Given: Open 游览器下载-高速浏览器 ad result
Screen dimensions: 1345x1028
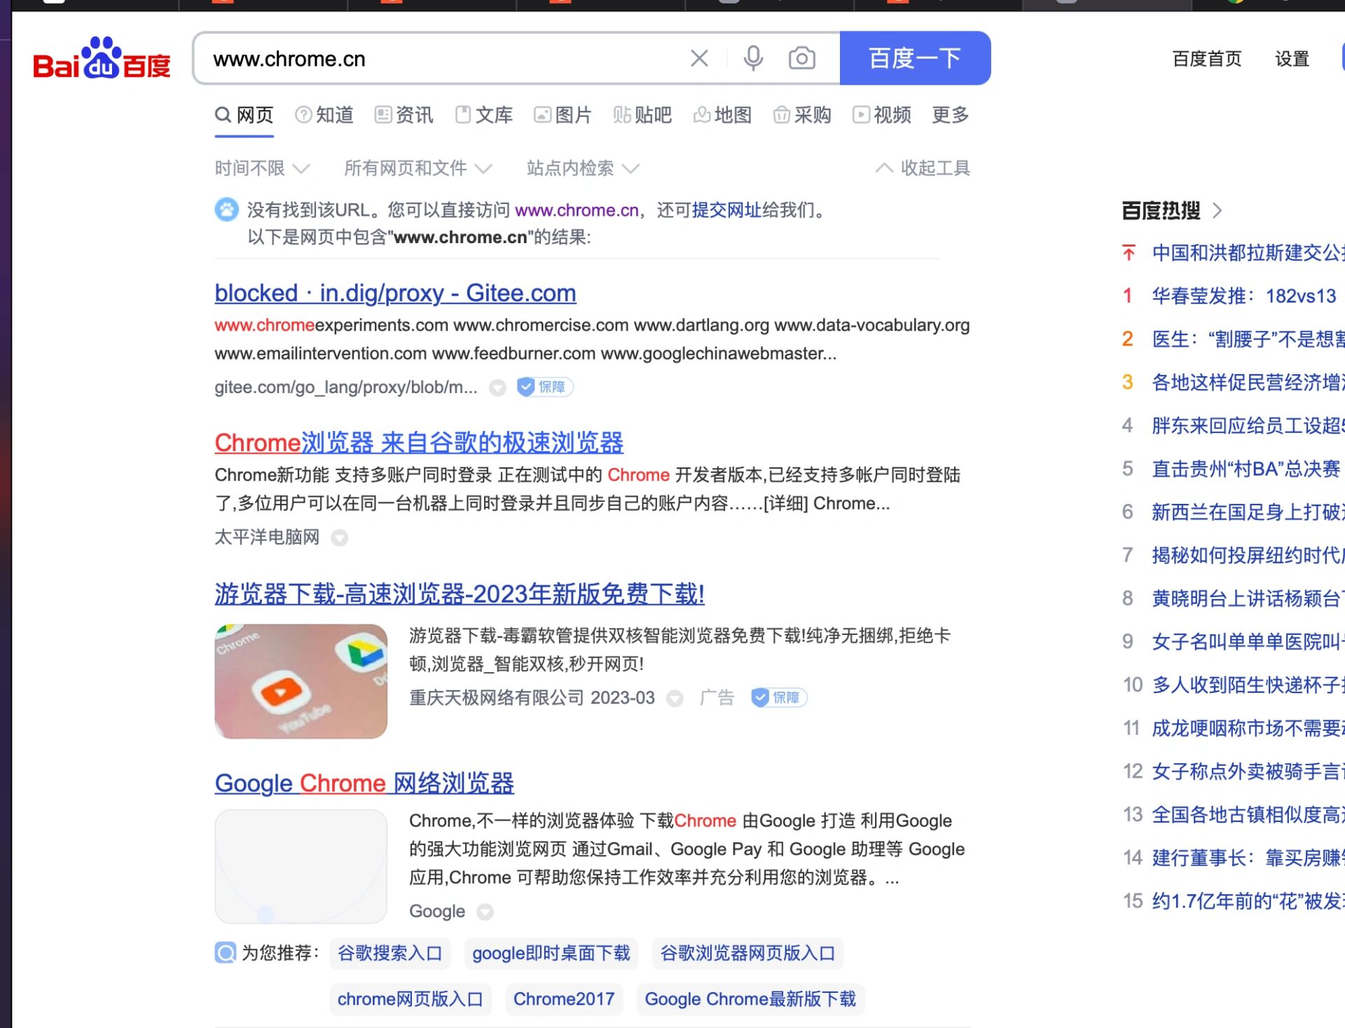Looking at the screenshot, I should tap(460, 594).
